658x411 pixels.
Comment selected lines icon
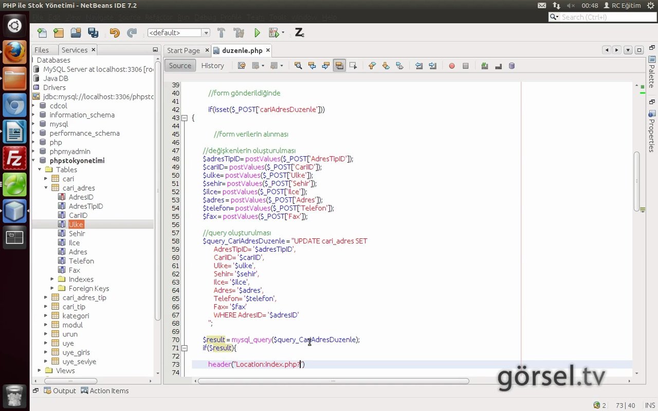click(x=484, y=66)
